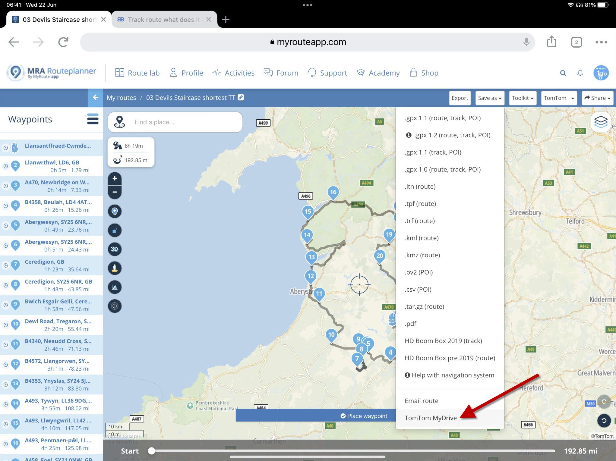
Task: Click the MRA Routeplanner logo
Action: [x=52, y=73]
